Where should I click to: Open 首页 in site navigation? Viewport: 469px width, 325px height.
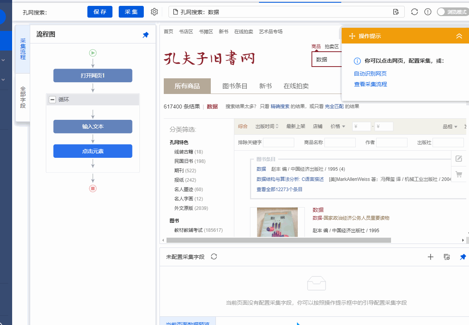168,32
